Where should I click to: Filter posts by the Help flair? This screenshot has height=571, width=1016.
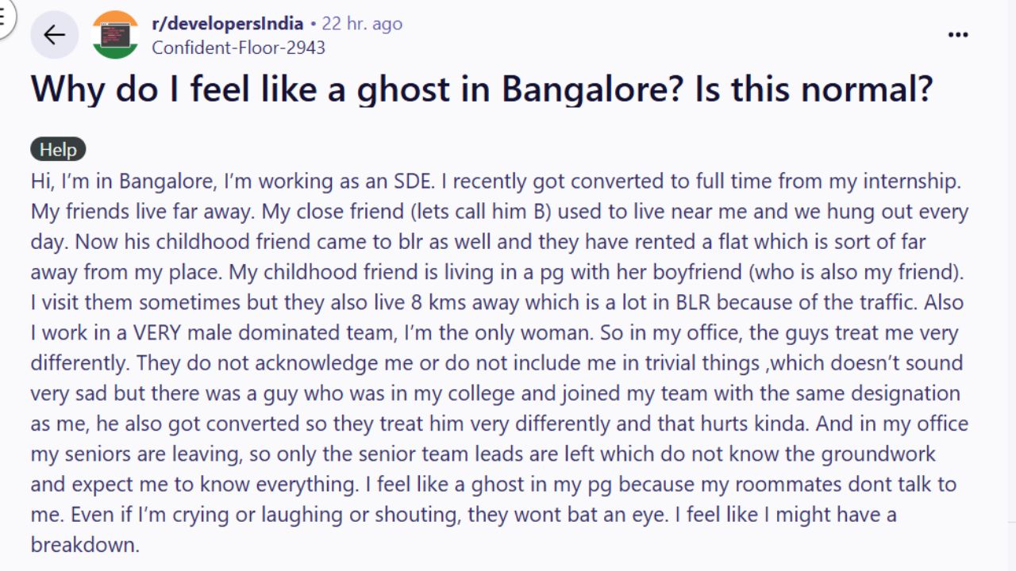pyautogui.click(x=57, y=149)
